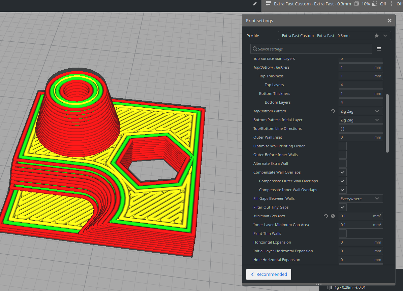Open the build plate adhesion icon

[x=392, y=4]
